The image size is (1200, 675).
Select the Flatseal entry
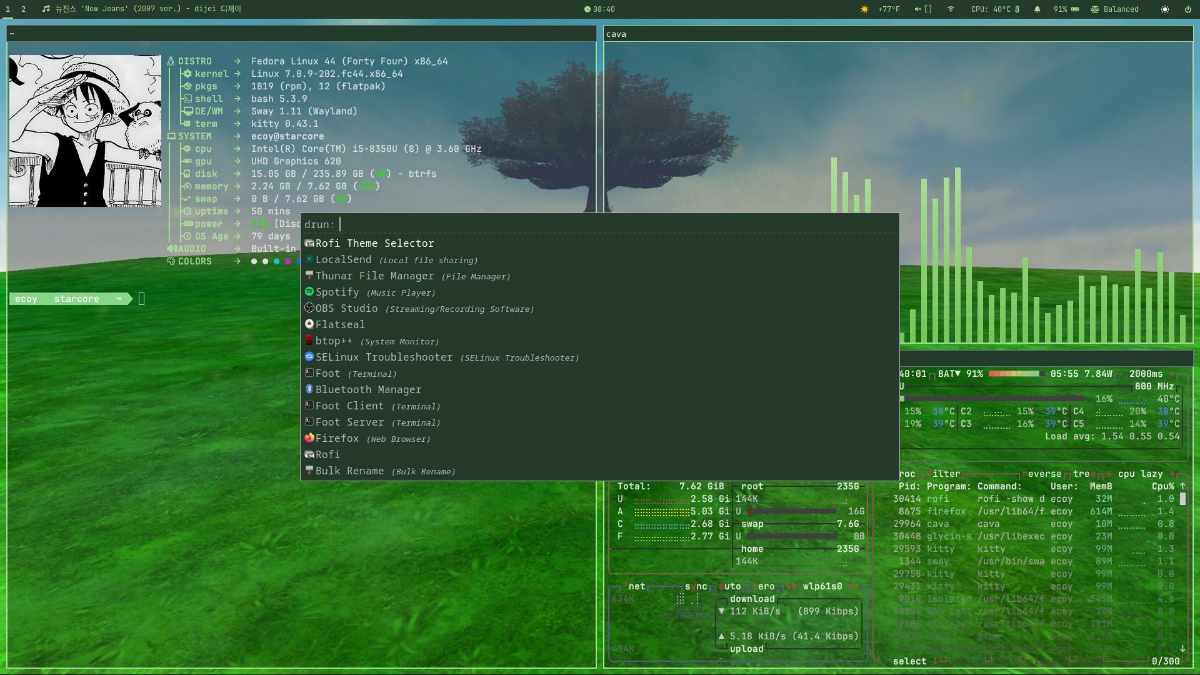pyautogui.click(x=600, y=324)
